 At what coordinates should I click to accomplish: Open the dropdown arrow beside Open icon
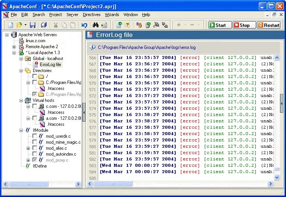[25, 25]
